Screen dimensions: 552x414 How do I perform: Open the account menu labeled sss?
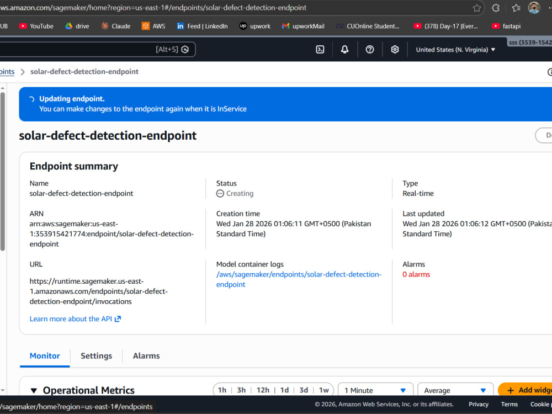(530, 43)
